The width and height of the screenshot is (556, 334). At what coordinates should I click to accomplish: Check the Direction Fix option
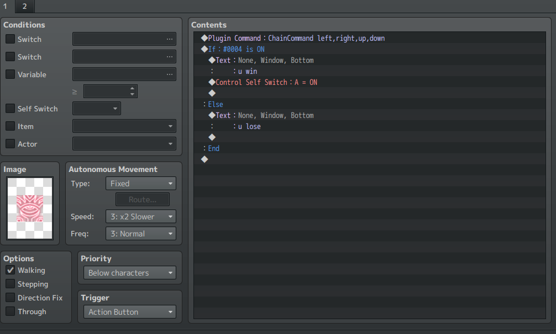[11, 298]
